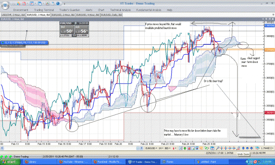This screenshot has width=275, height=165.
Task: Click the blue info icon in quick access toolbar
Action: pos(58,4)
